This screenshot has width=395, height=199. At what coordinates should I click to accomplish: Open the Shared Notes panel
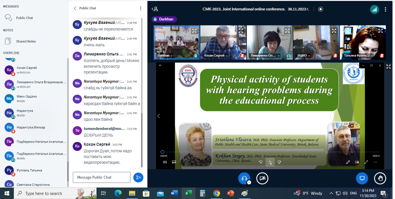click(26, 41)
